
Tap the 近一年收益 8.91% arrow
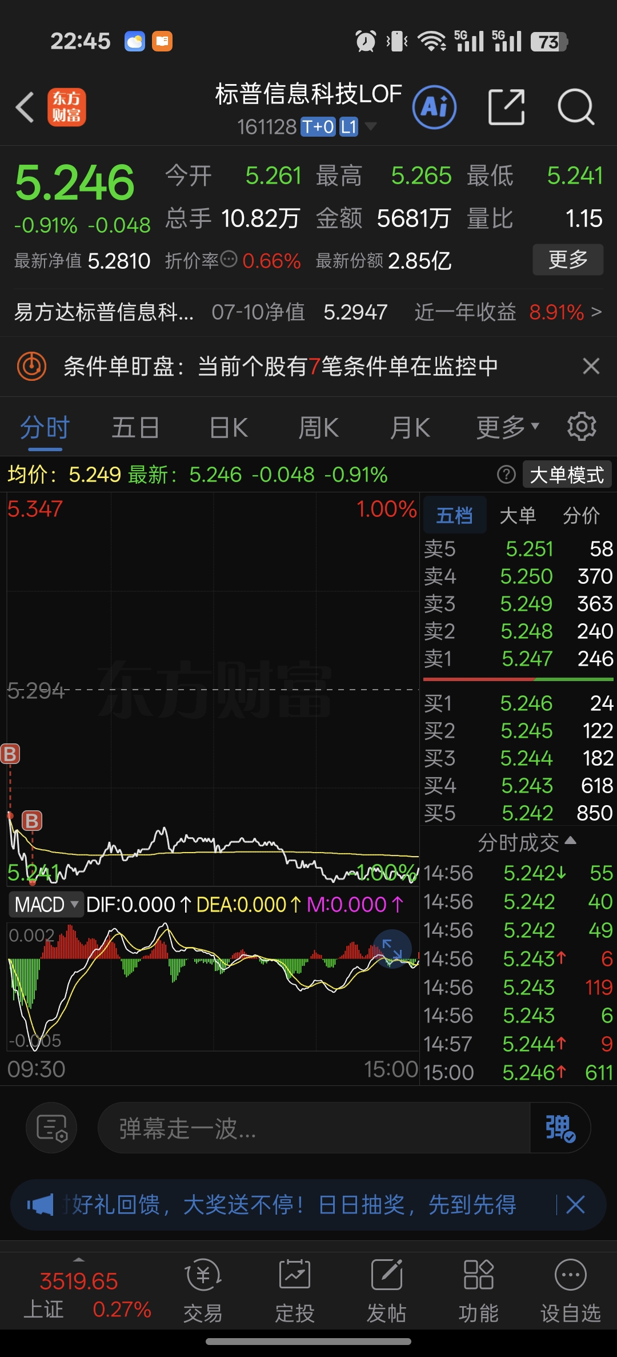pyautogui.click(x=596, y=312)
